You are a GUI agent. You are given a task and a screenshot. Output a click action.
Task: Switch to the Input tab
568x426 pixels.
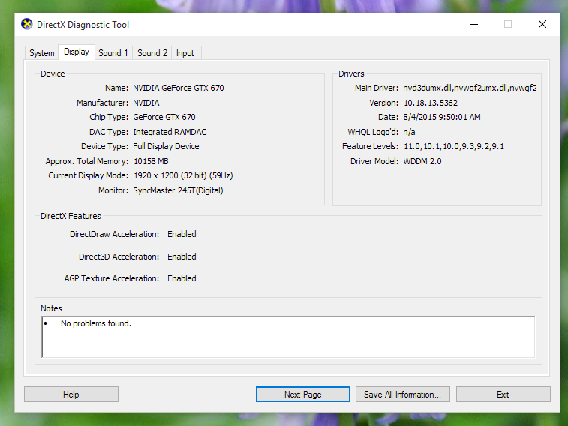point(185,53)
